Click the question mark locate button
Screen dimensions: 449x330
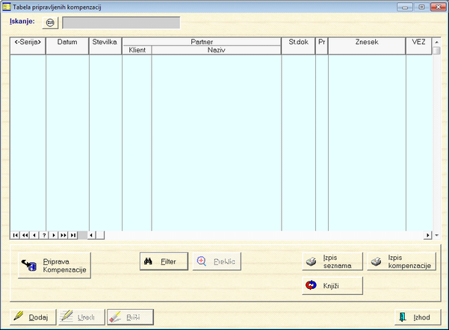tap(44, 235)
